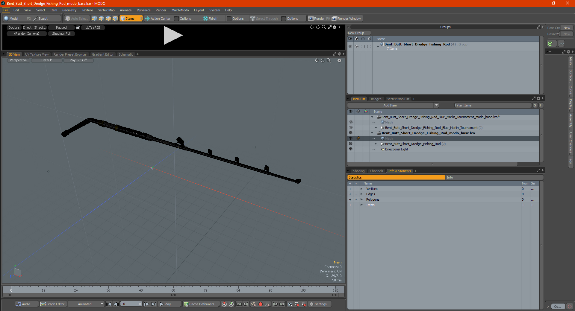Open the Geometry menu
Image resolution: width=575 pixels, height=311 pixels.
[69, 10]
